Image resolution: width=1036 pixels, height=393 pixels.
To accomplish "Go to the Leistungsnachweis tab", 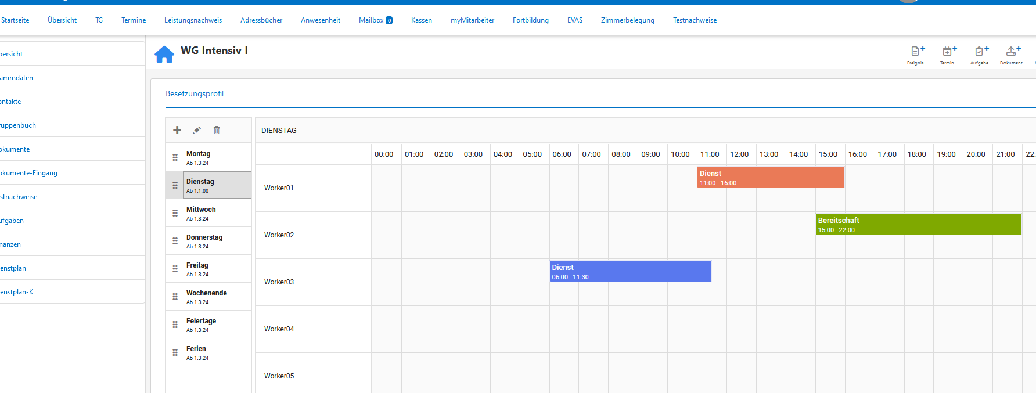I will [193, 20].
